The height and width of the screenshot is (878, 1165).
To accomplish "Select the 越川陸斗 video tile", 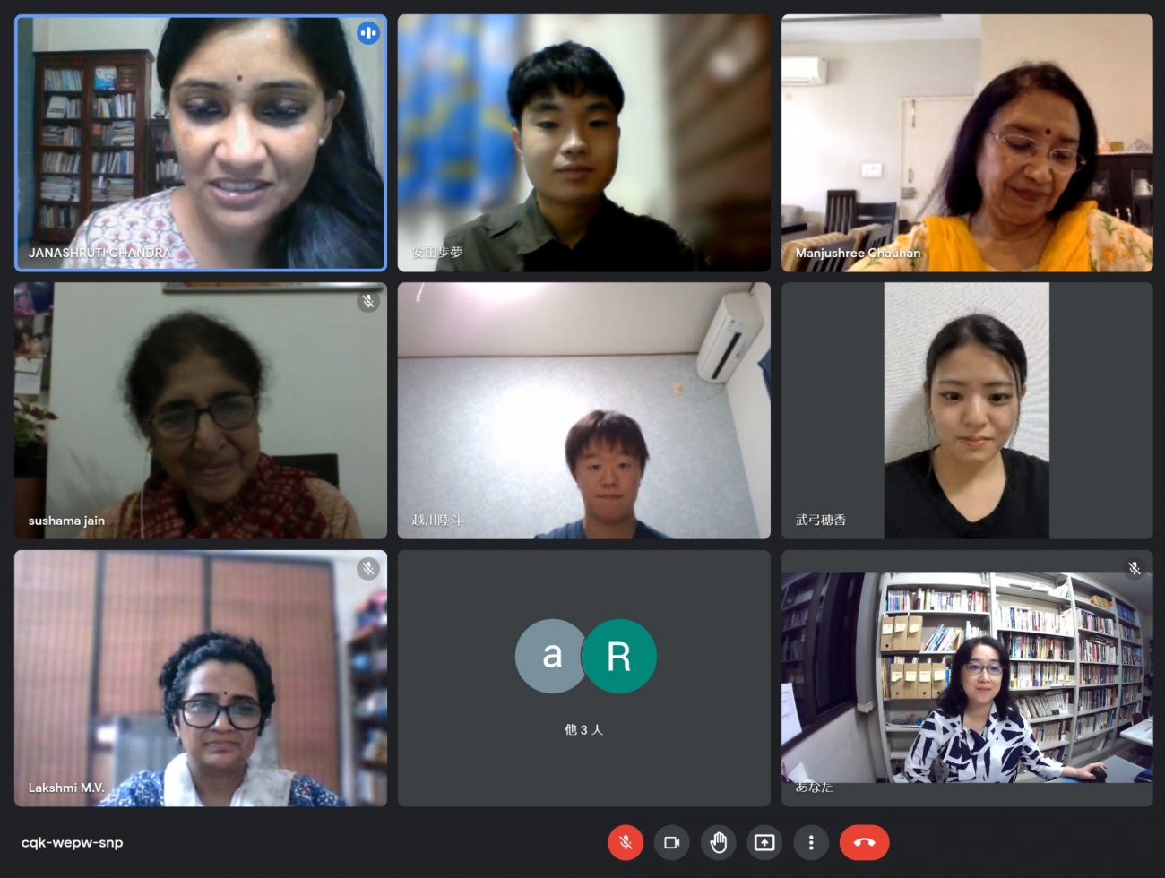I will (x=584, y=410).
